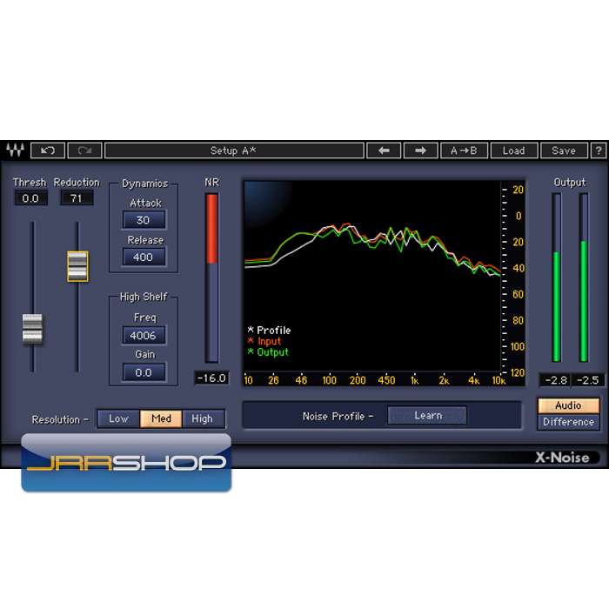609x609 pixels.
Task: Open help with the question mark button
Action: point(599,151)
